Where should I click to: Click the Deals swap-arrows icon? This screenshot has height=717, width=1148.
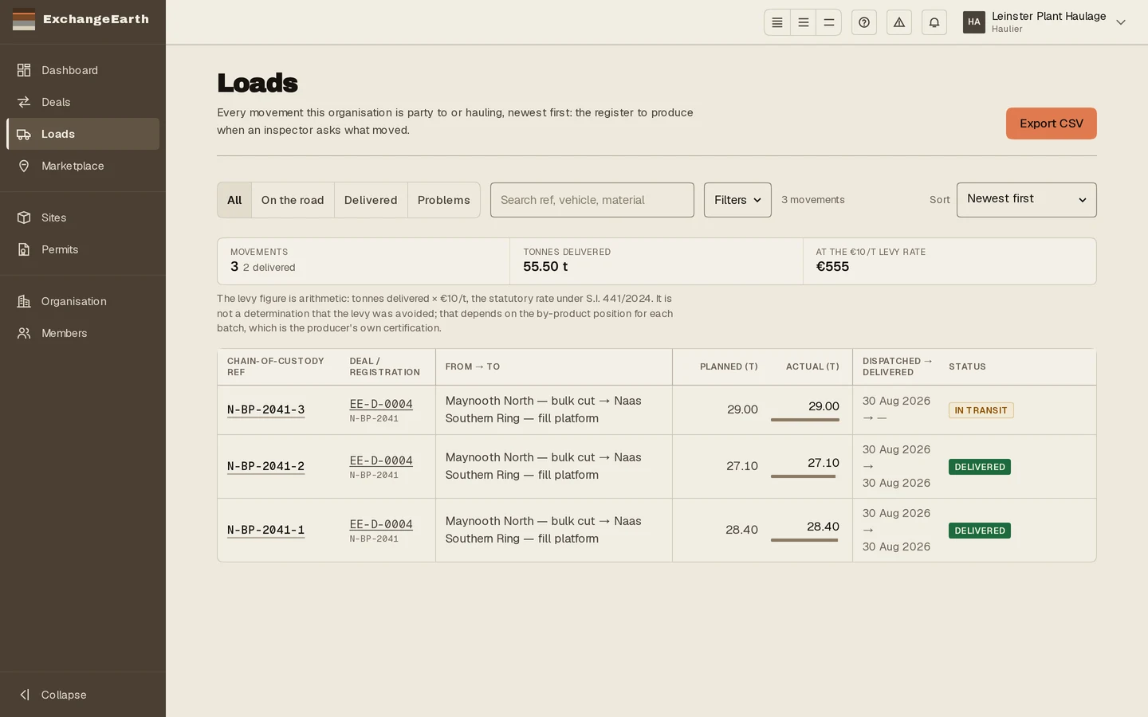click(x=24, y=102)
